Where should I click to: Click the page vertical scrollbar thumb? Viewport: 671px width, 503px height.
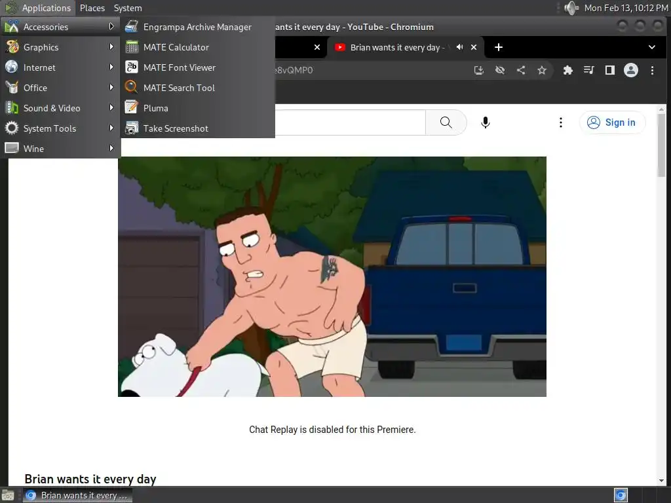pyautogui.click(x=662, y=145)
